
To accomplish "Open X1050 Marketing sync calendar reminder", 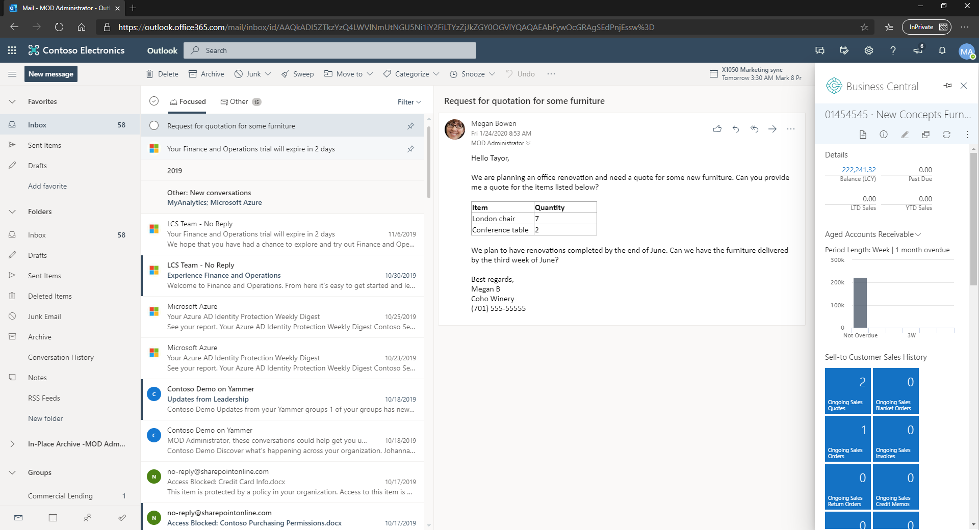I will [x=756, y=74].
